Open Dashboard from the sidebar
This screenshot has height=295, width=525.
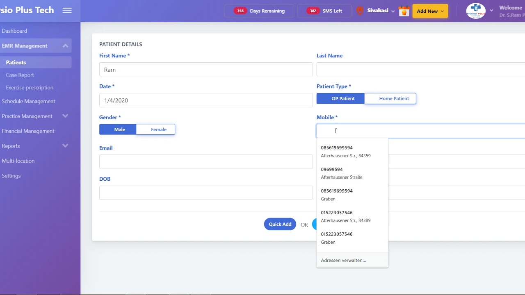(15, 31)
